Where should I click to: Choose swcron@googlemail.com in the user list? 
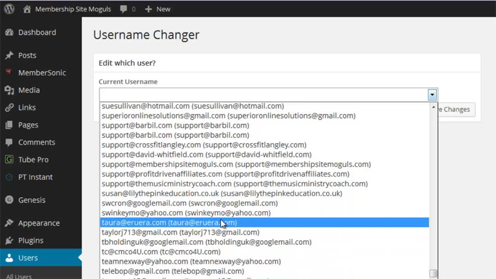(x=189, y=203)
